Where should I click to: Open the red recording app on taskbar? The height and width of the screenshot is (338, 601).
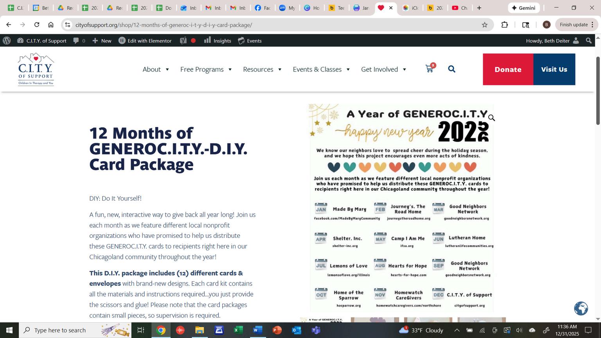(x=180, y=330)
